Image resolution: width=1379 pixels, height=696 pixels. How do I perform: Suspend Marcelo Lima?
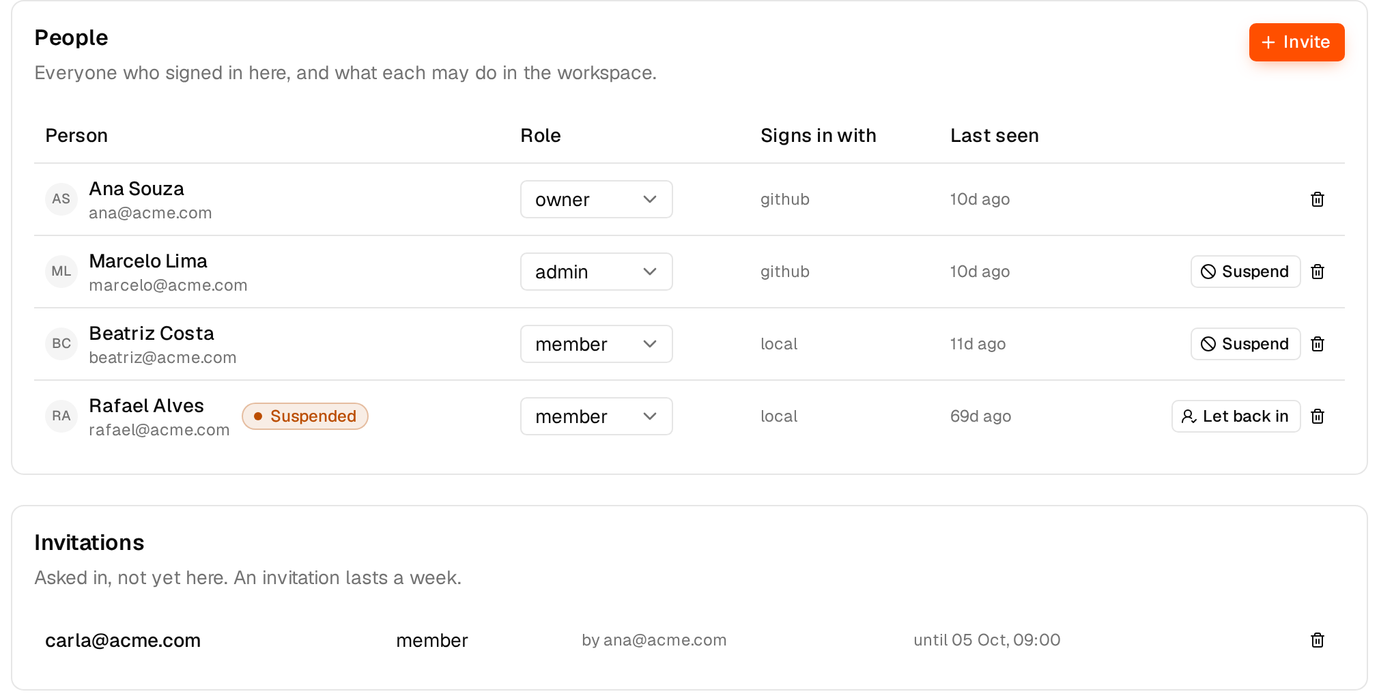(x=1245, y=272)
